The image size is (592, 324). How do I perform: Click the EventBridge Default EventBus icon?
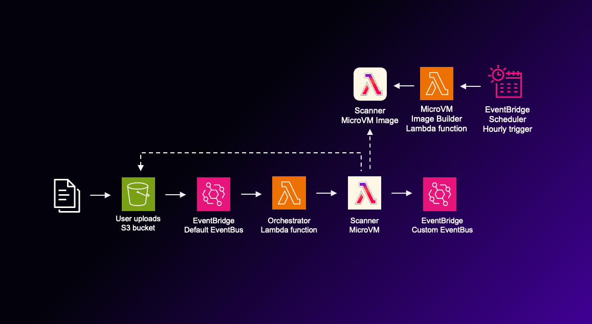point(214,194)
